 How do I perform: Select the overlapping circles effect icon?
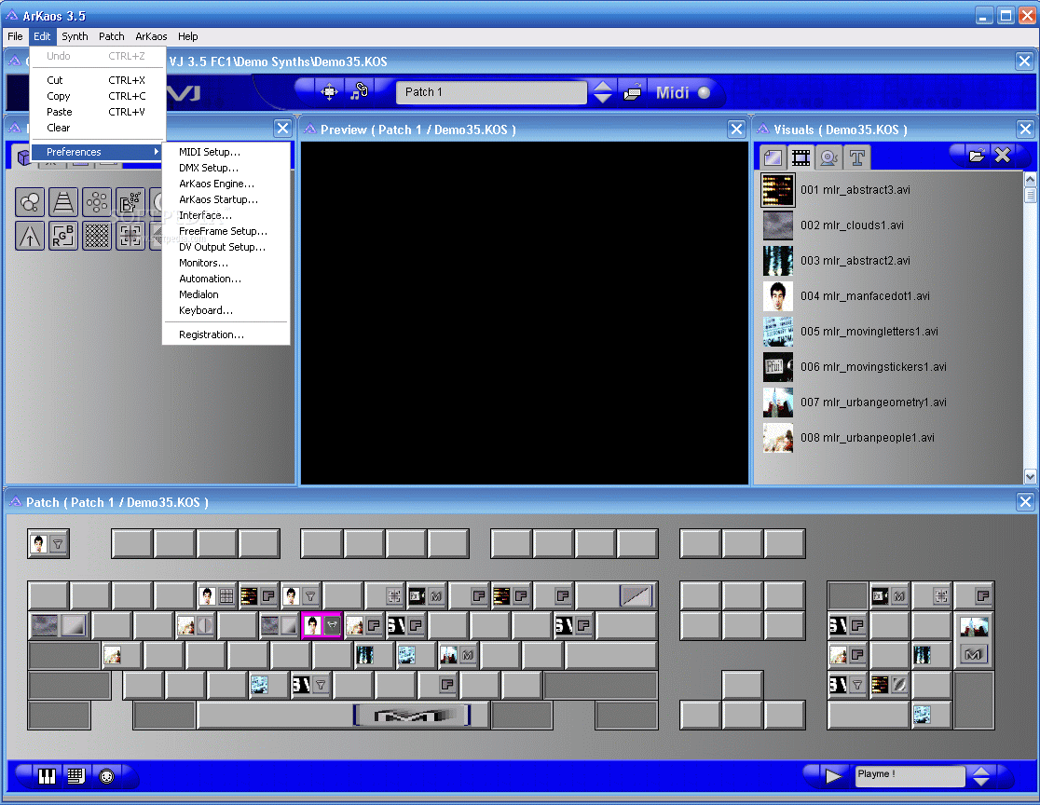coord(30,202)
